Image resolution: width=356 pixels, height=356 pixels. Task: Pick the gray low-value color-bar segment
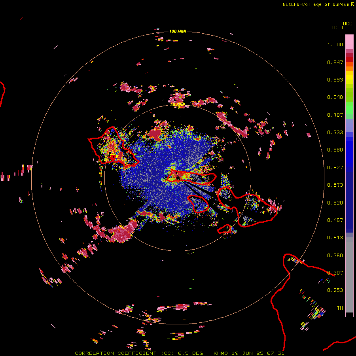pyautogui.click(x=349, y=275)
